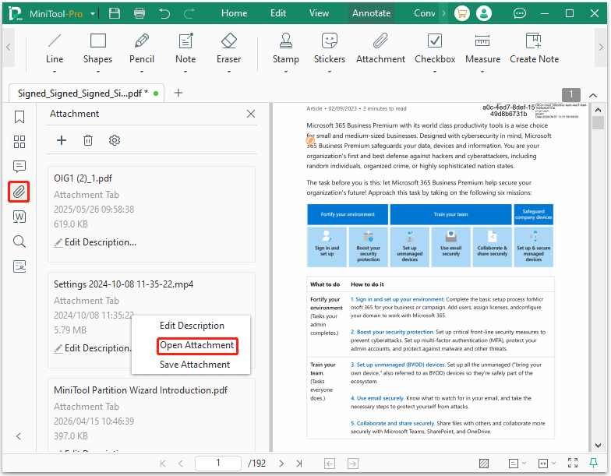Toggle full screen mode icon

click(573, 463)
